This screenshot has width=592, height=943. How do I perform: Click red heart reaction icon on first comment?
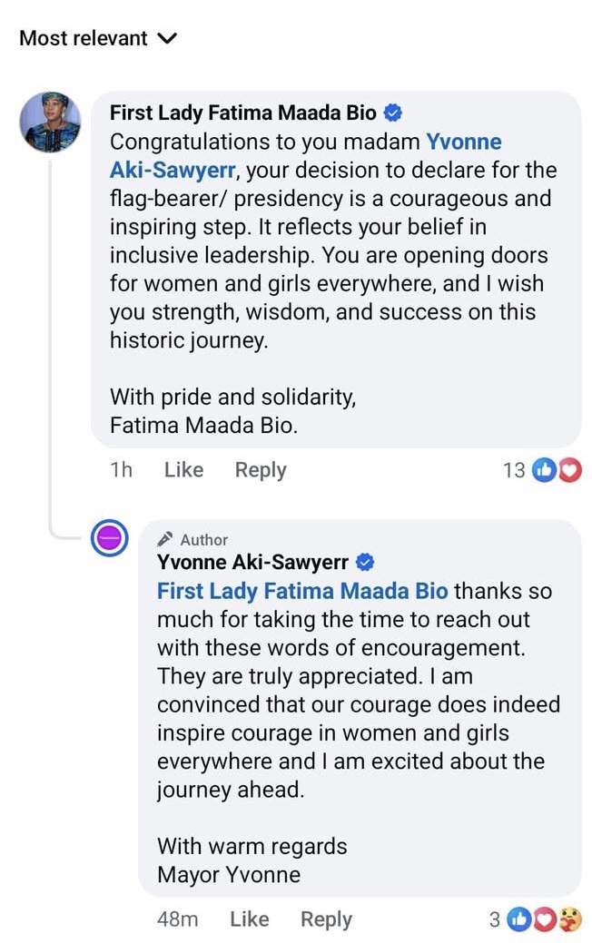click(568, 470)
